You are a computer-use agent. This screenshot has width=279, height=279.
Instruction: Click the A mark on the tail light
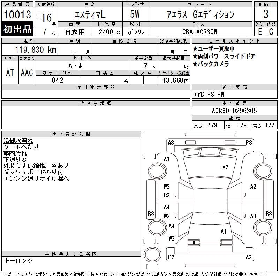[194, 243]
